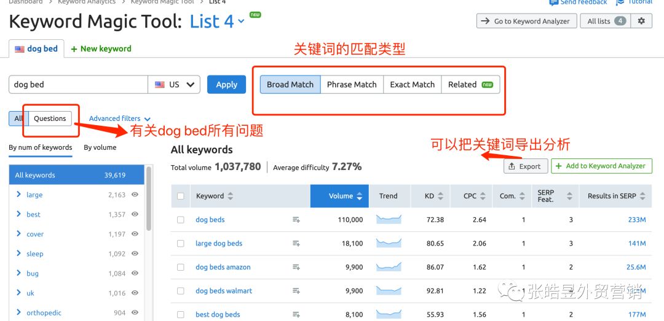Click the Volume column sort icon
Screen dimensions: 664x321
(x=360, y=196)
